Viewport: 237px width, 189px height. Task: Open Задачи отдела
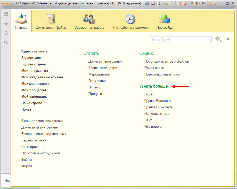point(34,64)
